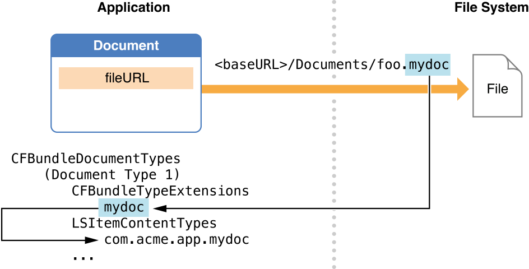Click the black arrowhead beside the lower mydoc
Image resolution: width=529 pixels, height=269 pixels.
point(159,208)
